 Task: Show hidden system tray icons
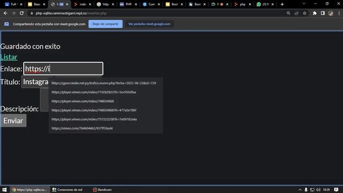[300, 190]
